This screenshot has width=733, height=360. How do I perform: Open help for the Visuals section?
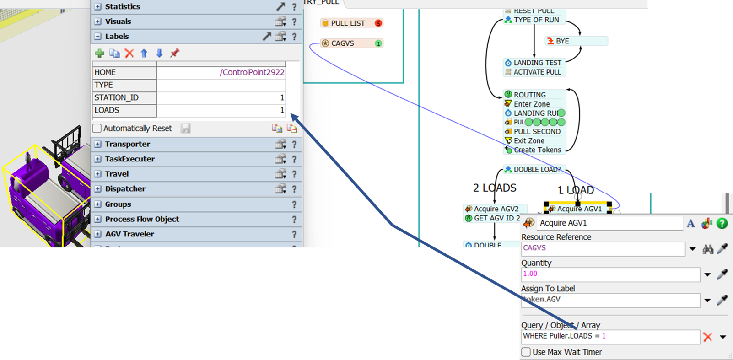[x=294, y=22]
